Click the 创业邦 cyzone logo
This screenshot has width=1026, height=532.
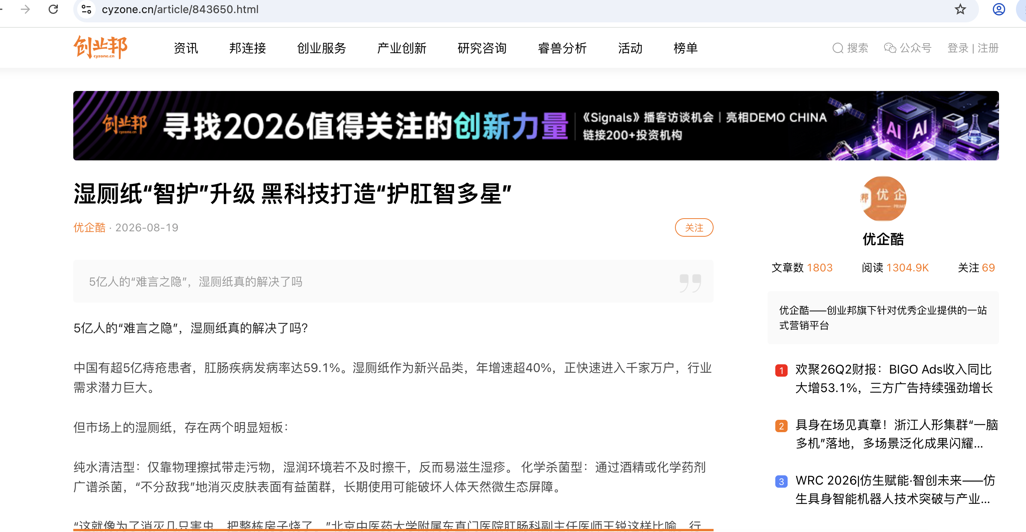point(100,47)
